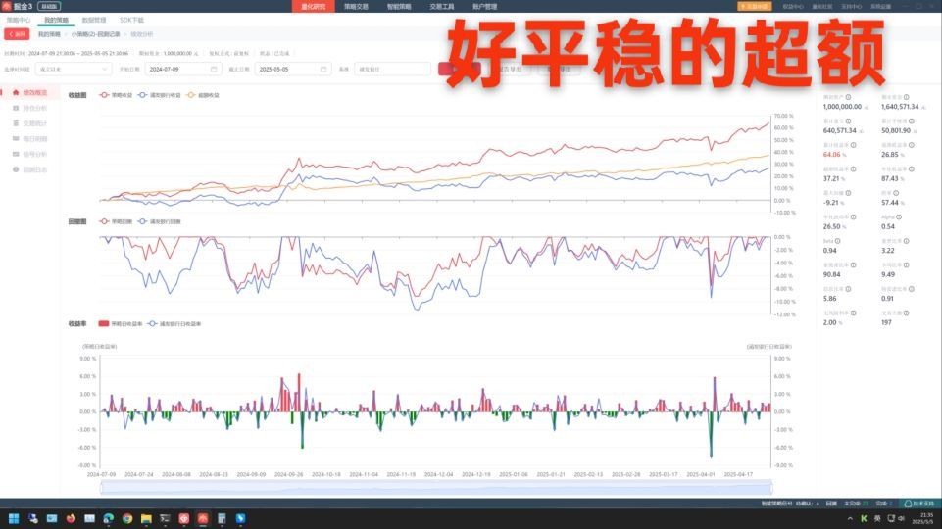Select the 数据管理 tab

[94, 20]
